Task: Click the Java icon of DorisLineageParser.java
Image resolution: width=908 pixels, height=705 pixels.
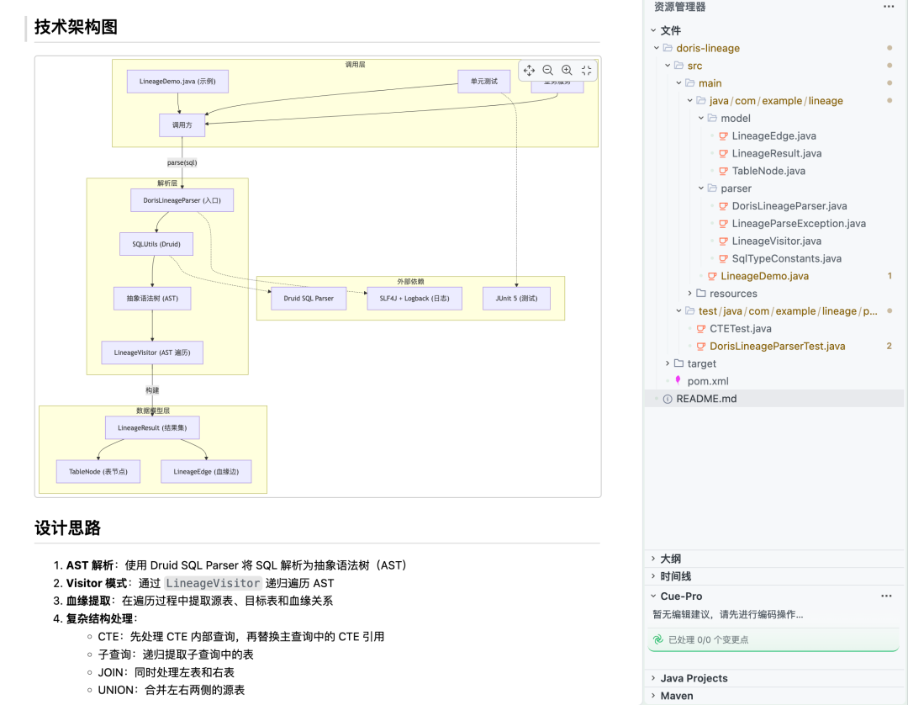Action: (x=723, y=206)
